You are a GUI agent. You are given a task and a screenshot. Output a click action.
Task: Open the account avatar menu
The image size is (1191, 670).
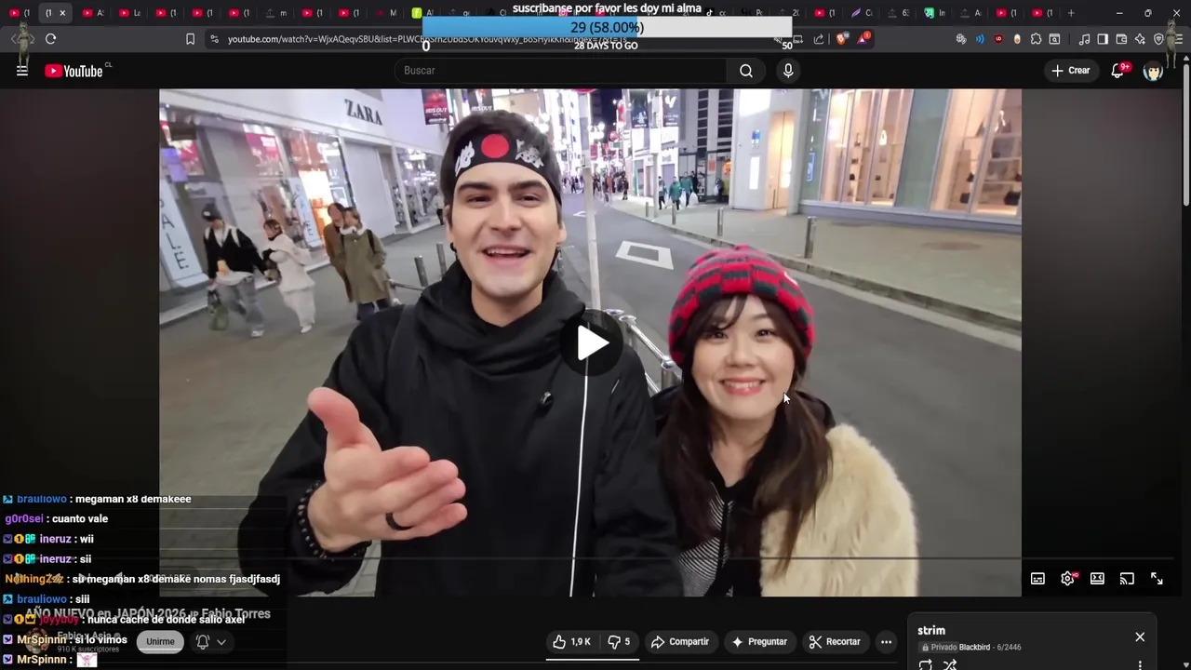pyautogui.click(x=1153, y=71)
